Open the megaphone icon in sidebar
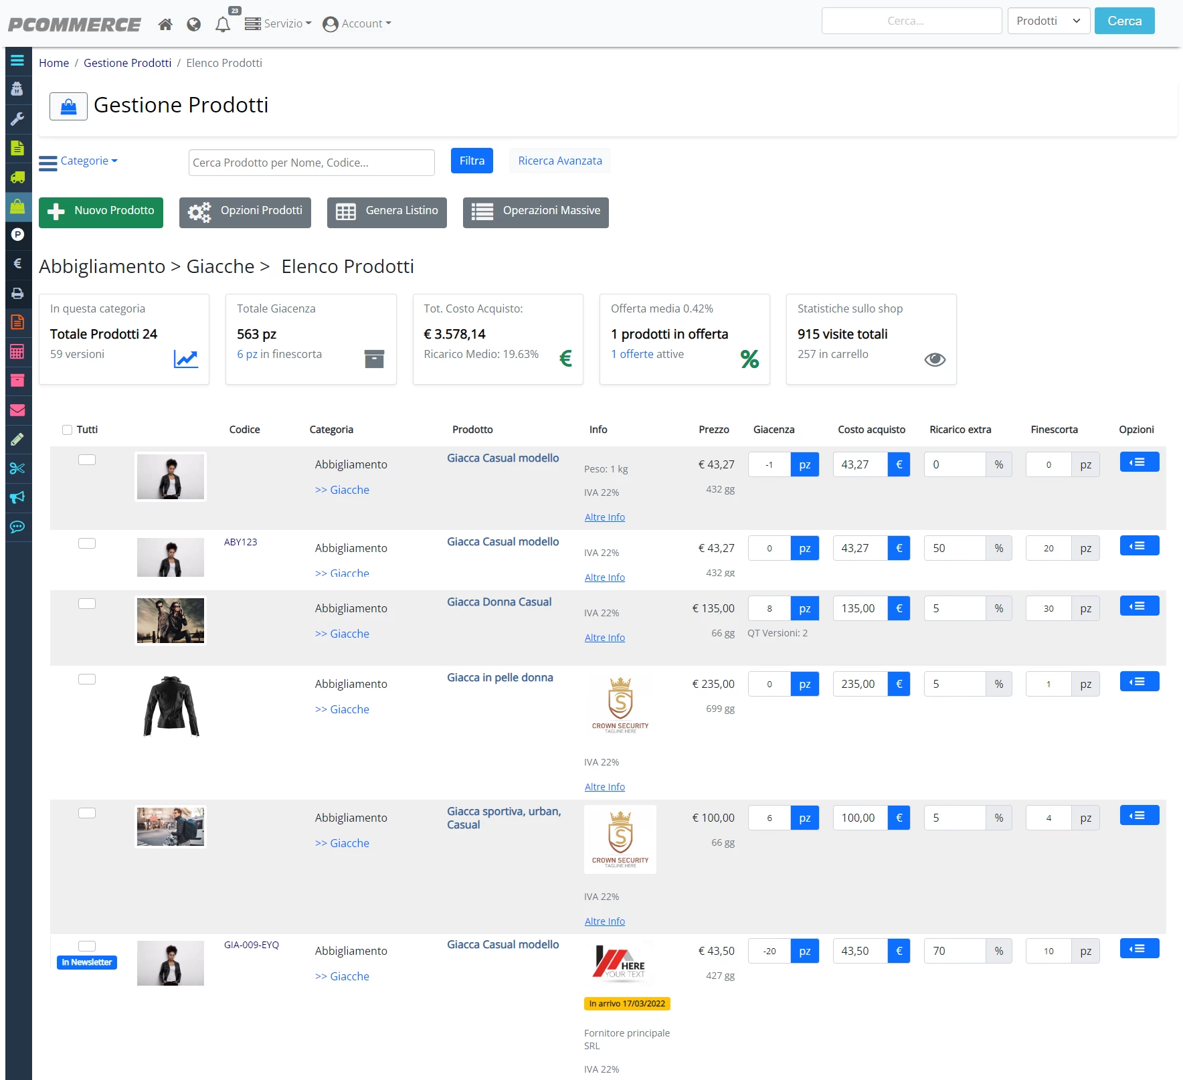Screen dimensions: 1183x1080 pos(17,497)
